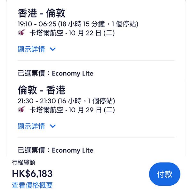192x192 pixels.
Task: Expand details chevron for the London–Hong Kong flight
Action: [53, 126]
